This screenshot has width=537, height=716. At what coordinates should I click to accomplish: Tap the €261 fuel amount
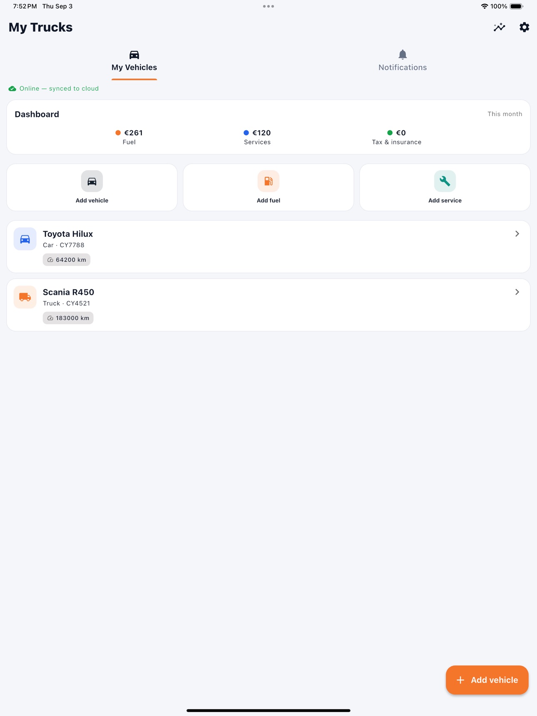(x=134, y=133)
